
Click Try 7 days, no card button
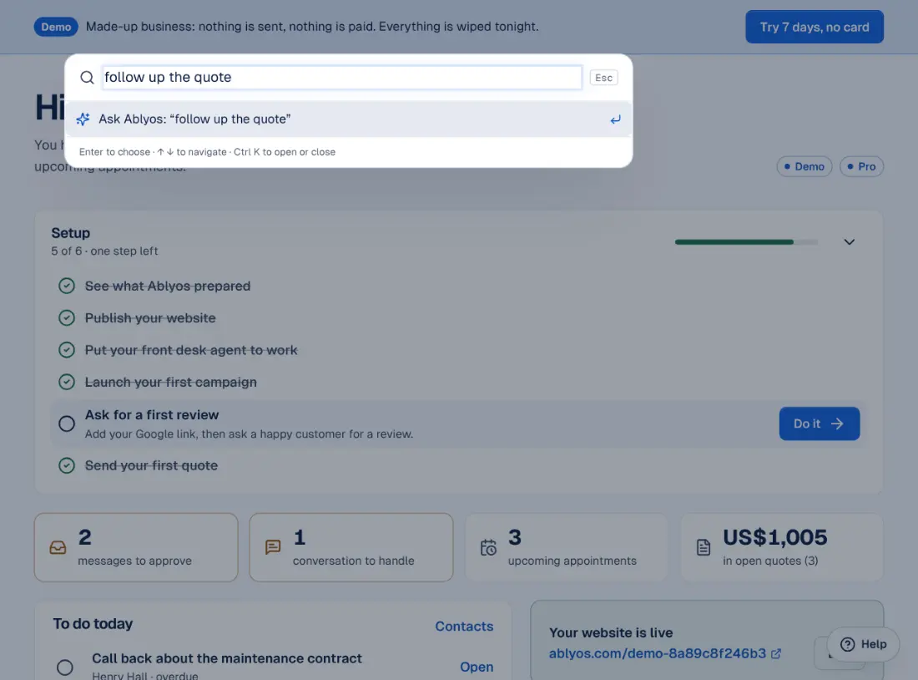click(815, 27)
